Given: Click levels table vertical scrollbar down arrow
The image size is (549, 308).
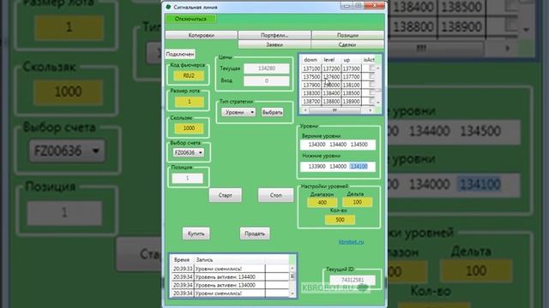Looking at the screenshot, I should pyautogui.click(x=377, y=103).
